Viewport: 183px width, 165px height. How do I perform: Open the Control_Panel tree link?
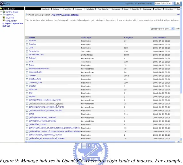click(12, 12)
